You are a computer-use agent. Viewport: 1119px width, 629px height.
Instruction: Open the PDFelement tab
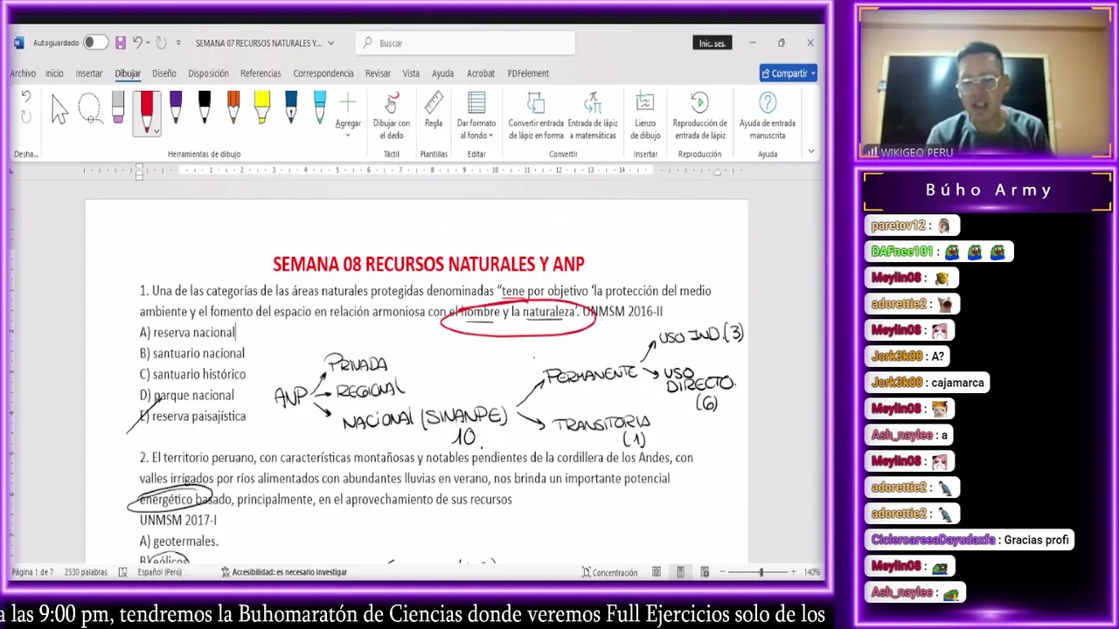(x=528, y=73)
